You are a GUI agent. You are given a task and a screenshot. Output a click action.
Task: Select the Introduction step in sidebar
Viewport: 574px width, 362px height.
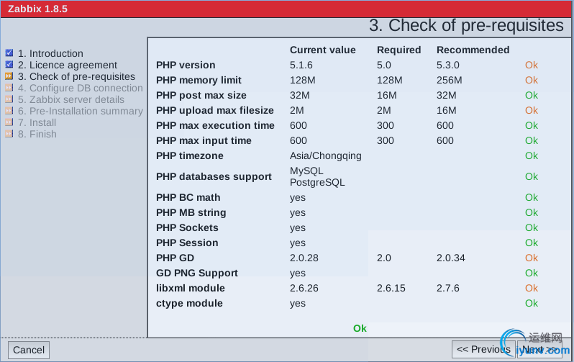50,53
